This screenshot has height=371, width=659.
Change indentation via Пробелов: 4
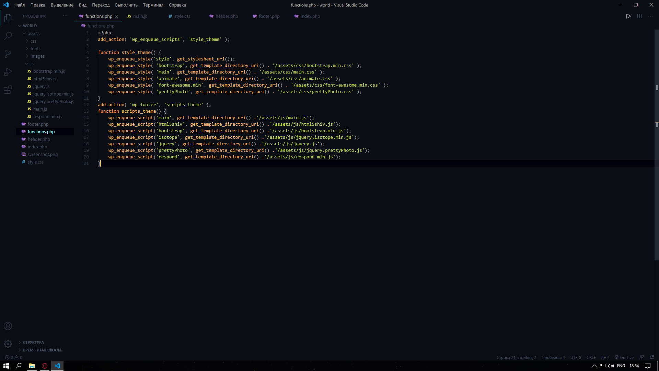[553, 357]
